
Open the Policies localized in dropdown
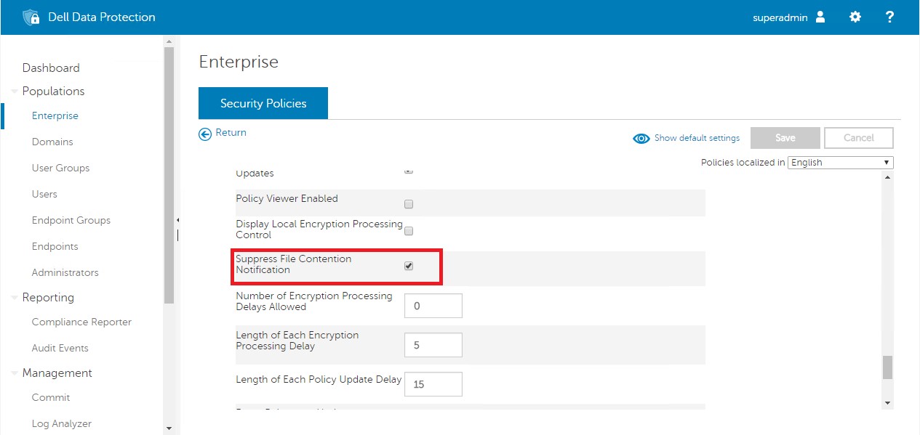[840, 162]
